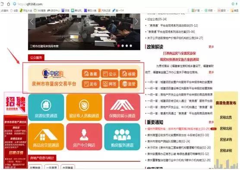Click 更多 next to 政策解读
Screen dimensions: 240x170
point(211,47)
